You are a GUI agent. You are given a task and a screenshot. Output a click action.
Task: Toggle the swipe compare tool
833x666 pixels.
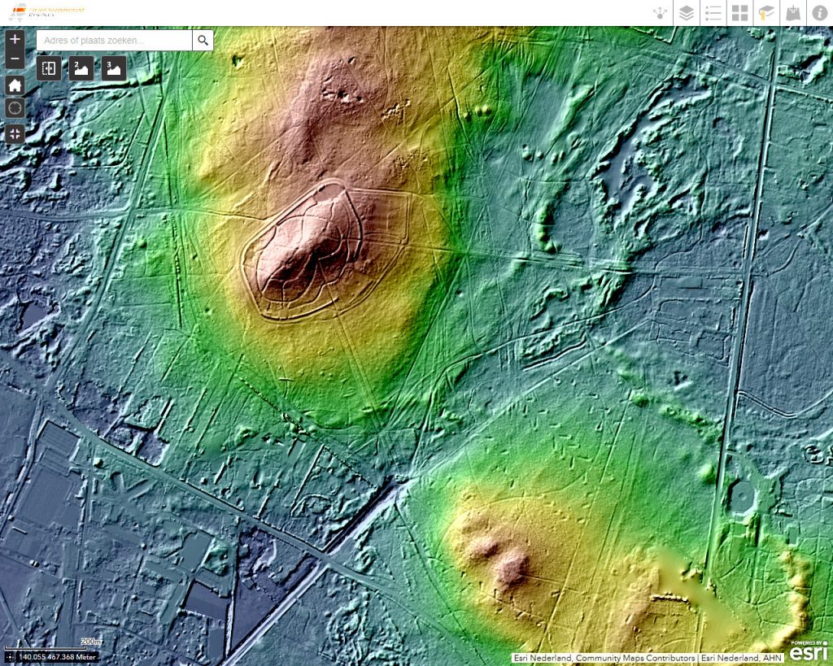click(49, 68)
